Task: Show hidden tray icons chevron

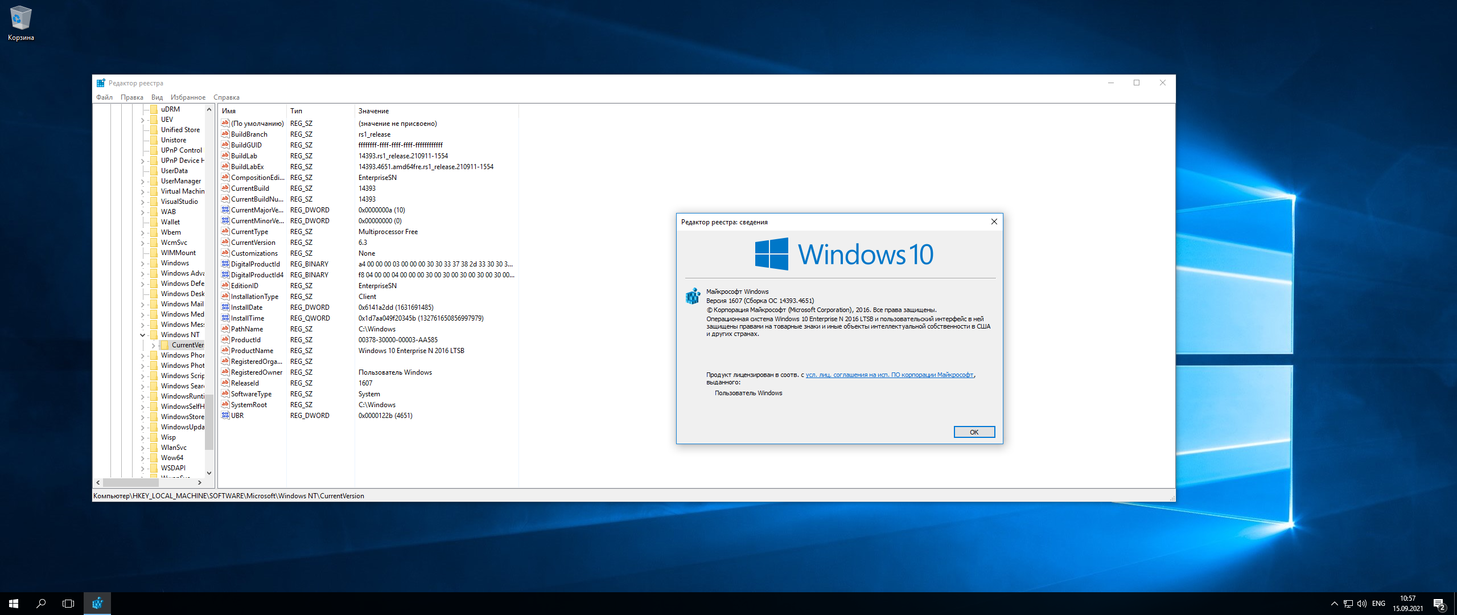Action: coord(1334,604)
